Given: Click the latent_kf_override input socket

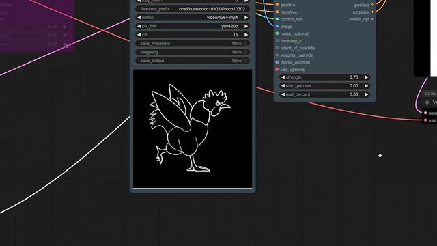Looking at the screenshot, I should (277, 48).
